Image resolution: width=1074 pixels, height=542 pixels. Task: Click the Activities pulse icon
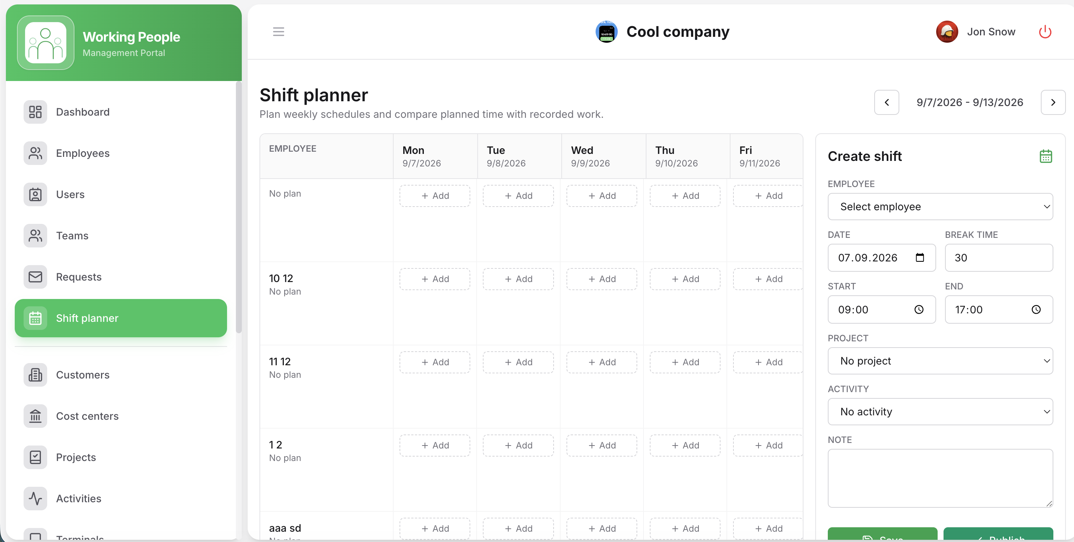click(x=35, y=499)
